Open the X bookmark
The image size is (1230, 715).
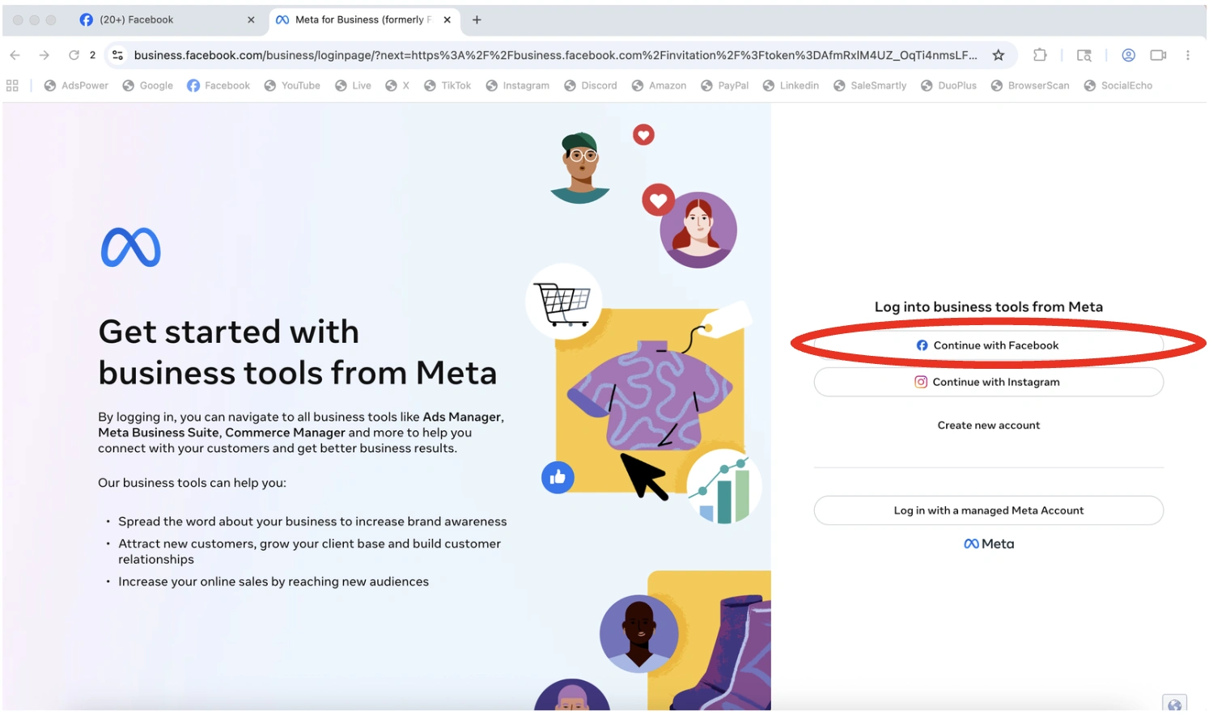397,85
